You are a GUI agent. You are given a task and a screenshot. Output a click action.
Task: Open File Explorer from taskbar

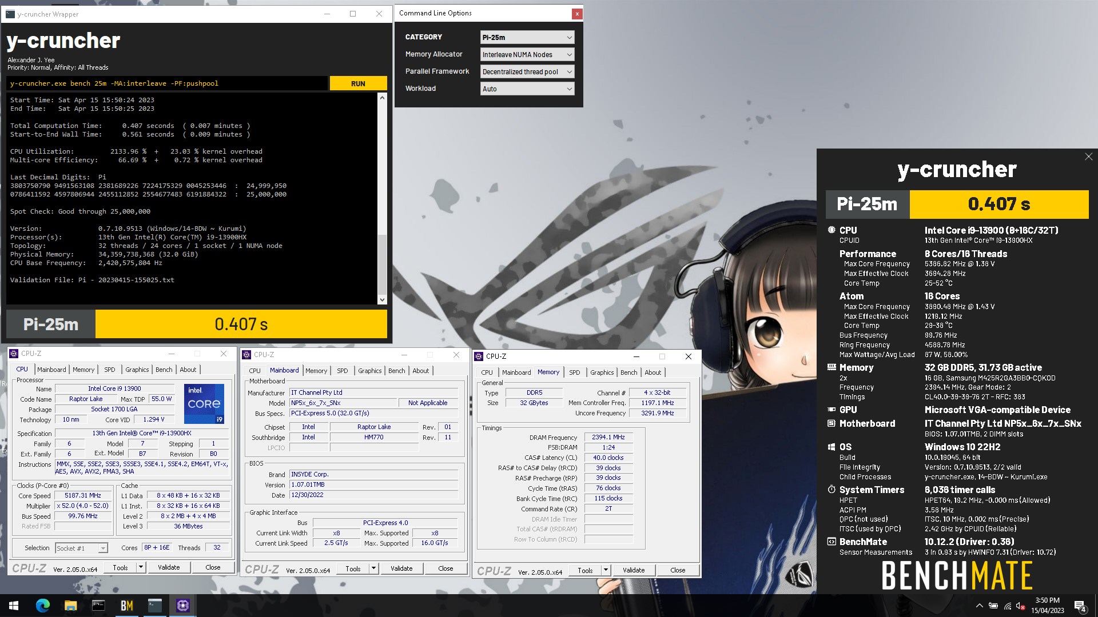click(70, 606)
